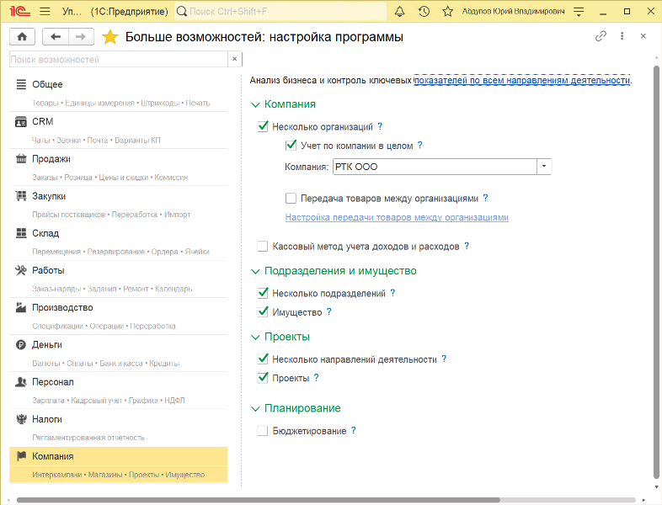This screenshot has height=505, width=662.
Task: Enable Передача товаров между организациями
Action: [291, 198]
